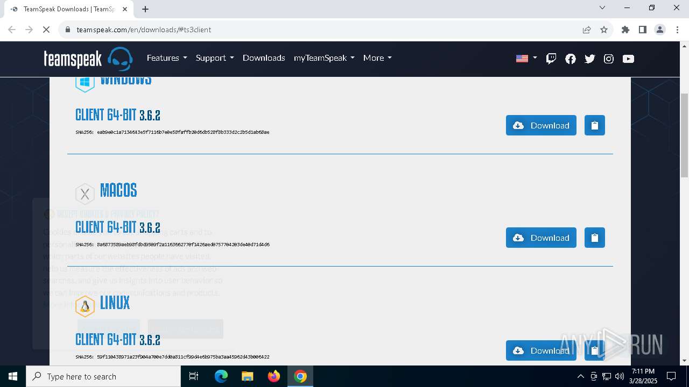Click the TeamSpeak logo
Viewport: 689px width, 387px height.
[88, 59]
